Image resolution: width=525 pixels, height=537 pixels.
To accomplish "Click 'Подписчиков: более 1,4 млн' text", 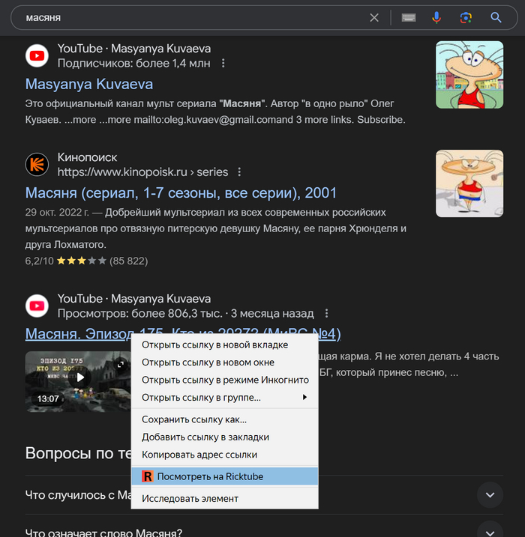I will click(133, 64).
